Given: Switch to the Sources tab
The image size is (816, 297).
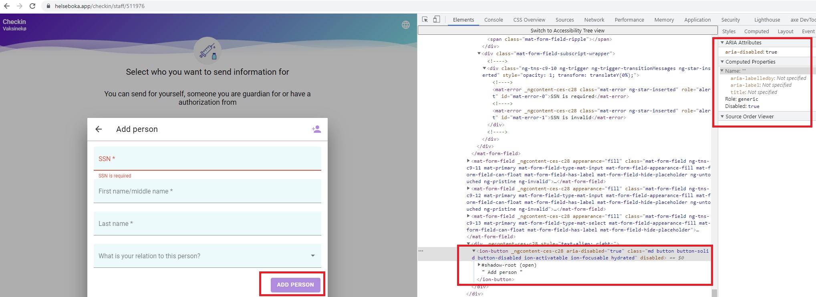Looking at the screenshot, I should point(564,20).
